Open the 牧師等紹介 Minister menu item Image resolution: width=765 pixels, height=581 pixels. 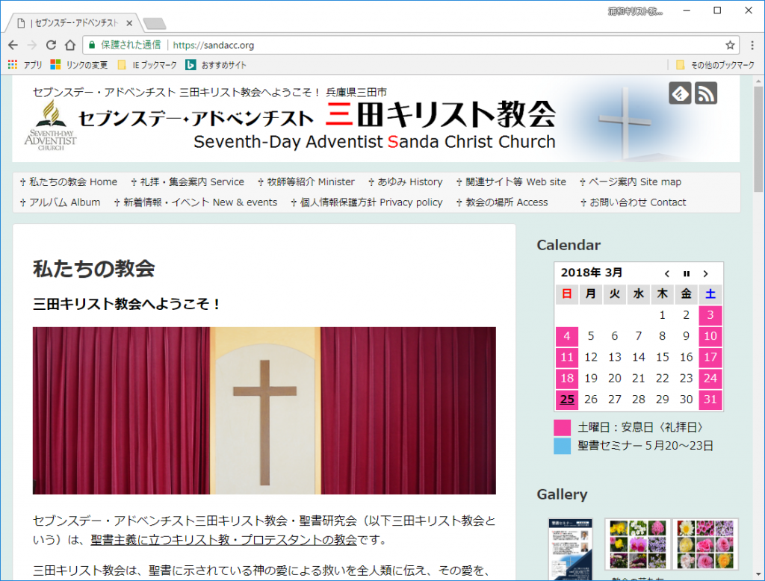(306, 182)
